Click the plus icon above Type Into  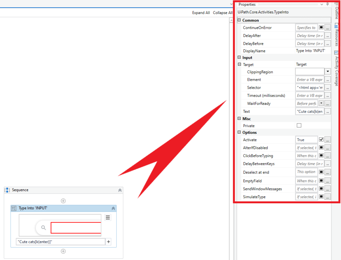coord(63,201)
